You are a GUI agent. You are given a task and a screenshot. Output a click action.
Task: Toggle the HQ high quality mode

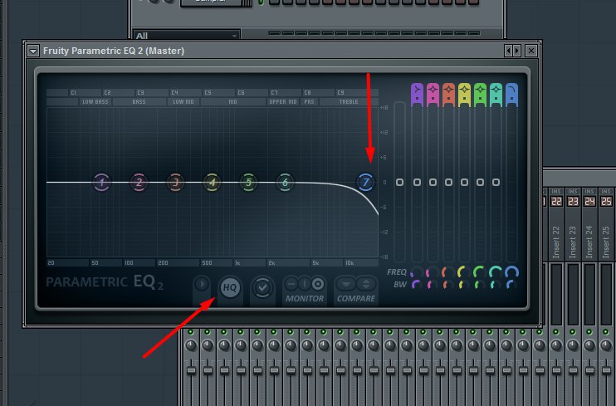[230, 288]
